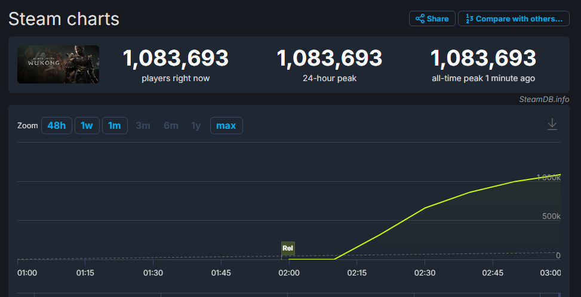581x297 pixels.
Task: Click the 'all-time peak 1 minute ago' caption
Action: point(483,78)
